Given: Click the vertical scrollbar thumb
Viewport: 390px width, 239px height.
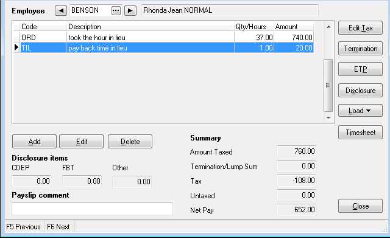Looking at the screenshot, I should (328, 85).
